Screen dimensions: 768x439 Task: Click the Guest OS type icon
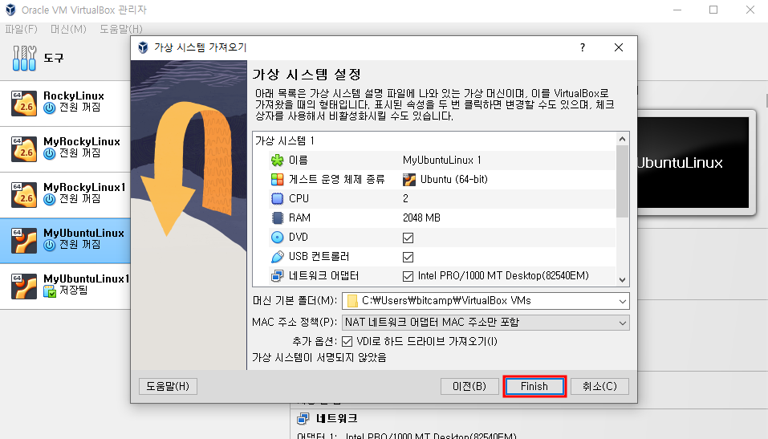coord(277,179)
